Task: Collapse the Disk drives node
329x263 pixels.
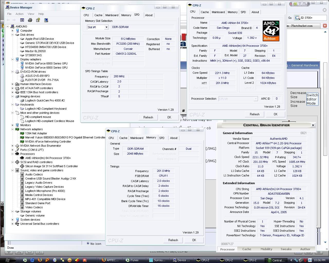Action: (x=12, y=35)
